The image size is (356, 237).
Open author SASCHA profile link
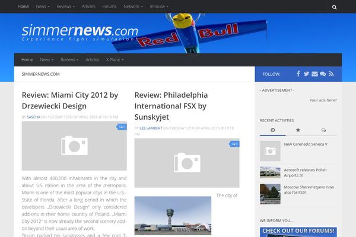click(33, 117)
